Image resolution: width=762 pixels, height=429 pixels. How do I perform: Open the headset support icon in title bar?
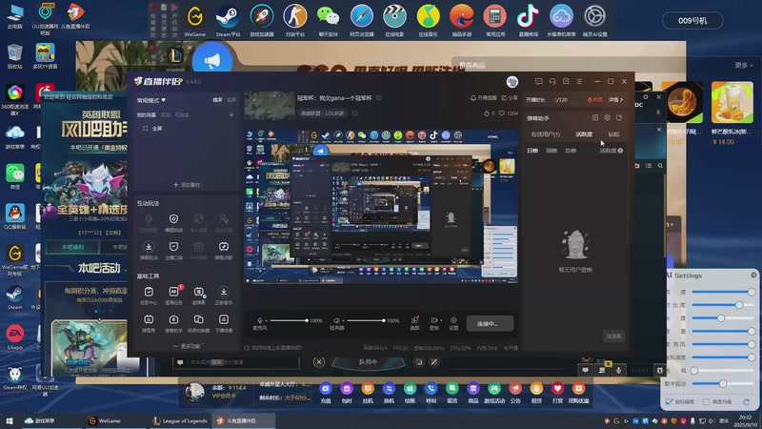point(552,81)
